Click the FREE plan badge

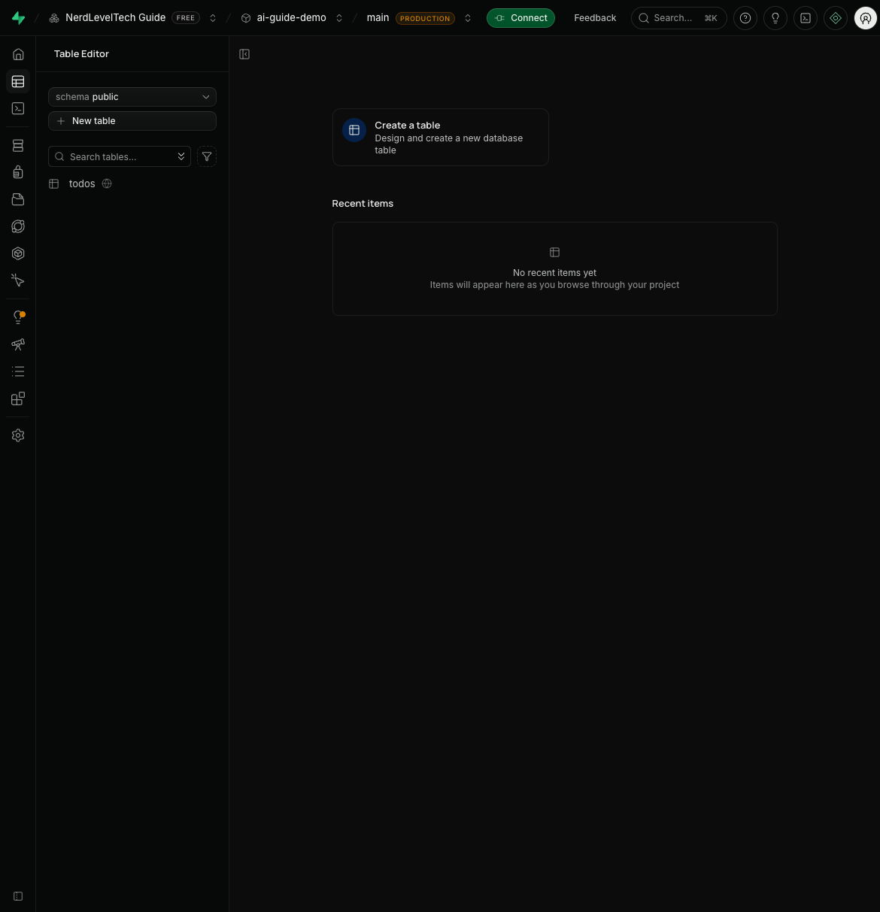click(186, 18)
